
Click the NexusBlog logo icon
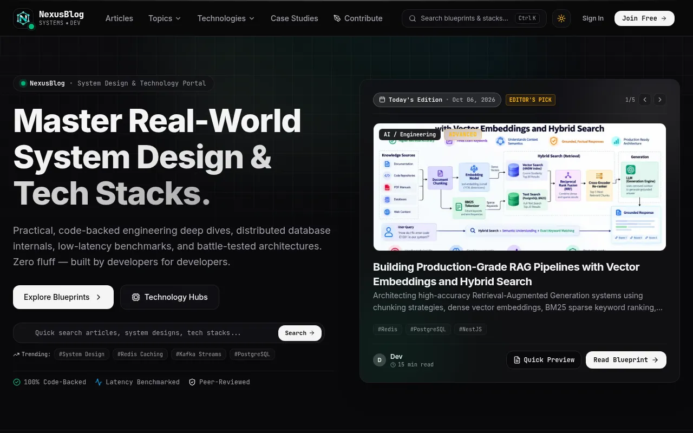23,18
